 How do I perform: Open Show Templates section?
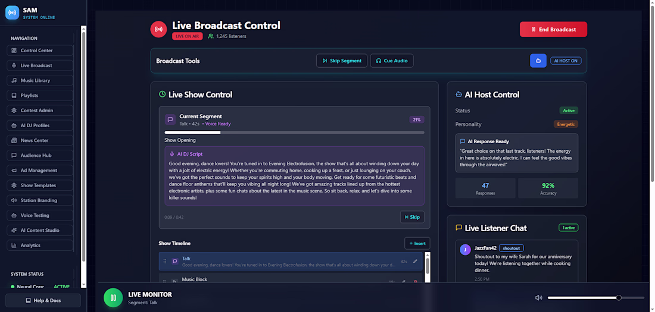[x=40, y=185]
